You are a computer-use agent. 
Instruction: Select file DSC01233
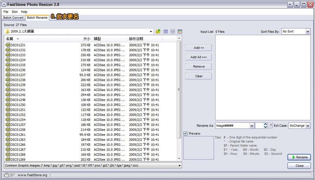point(18,55)
